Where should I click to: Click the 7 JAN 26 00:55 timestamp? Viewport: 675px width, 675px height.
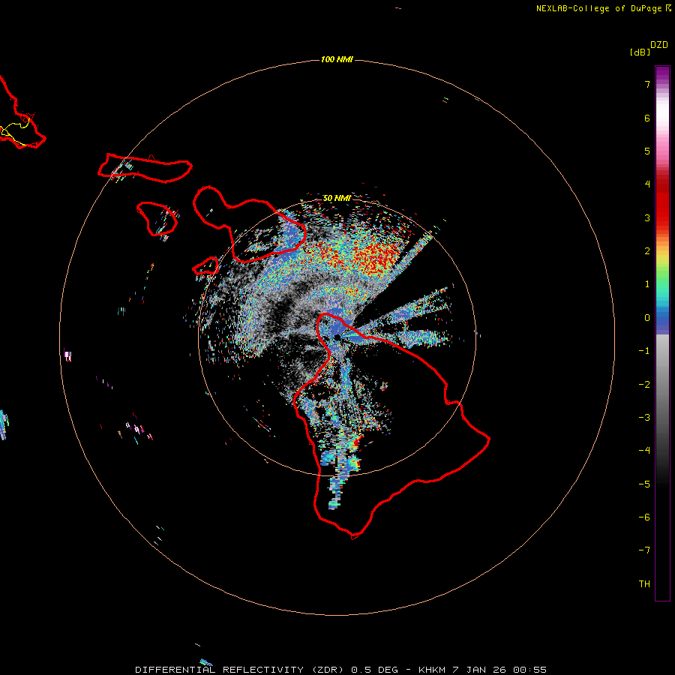click(x=499, y=670)
